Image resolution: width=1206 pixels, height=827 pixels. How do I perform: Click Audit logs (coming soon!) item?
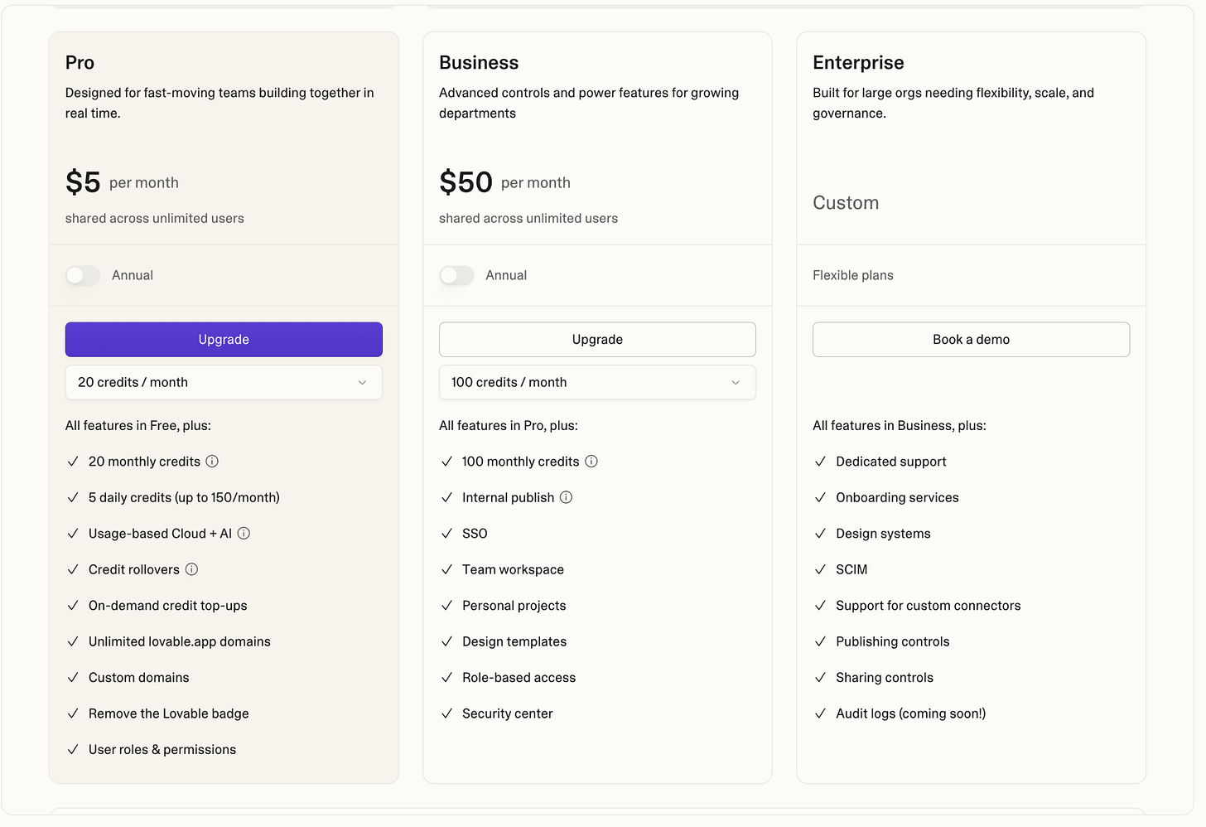[x=910, y=713]
